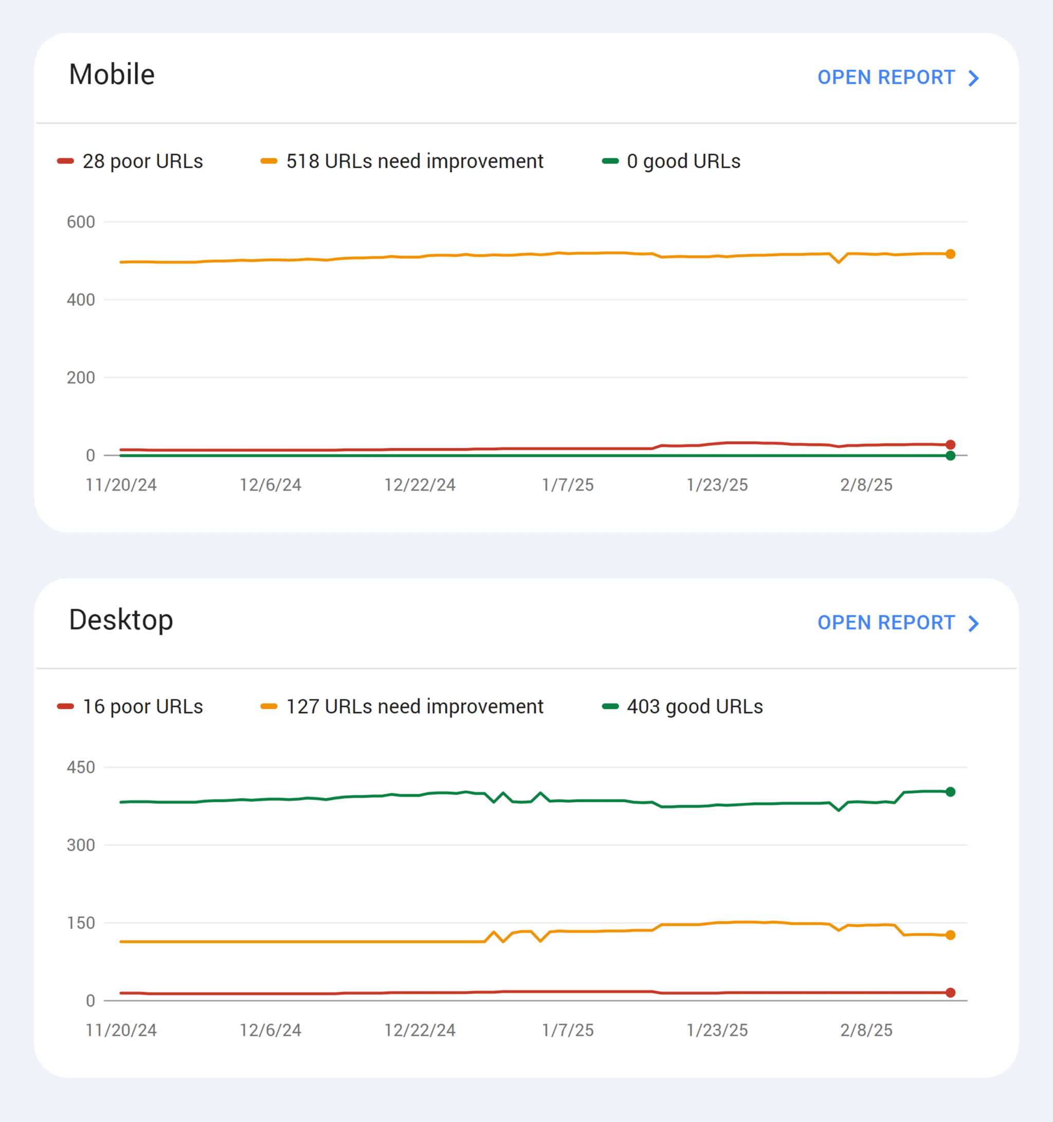Click the orange endpoint dot on Desktop chart
This screenshot has width=1053, height=1122.
(x=950, y=935)
